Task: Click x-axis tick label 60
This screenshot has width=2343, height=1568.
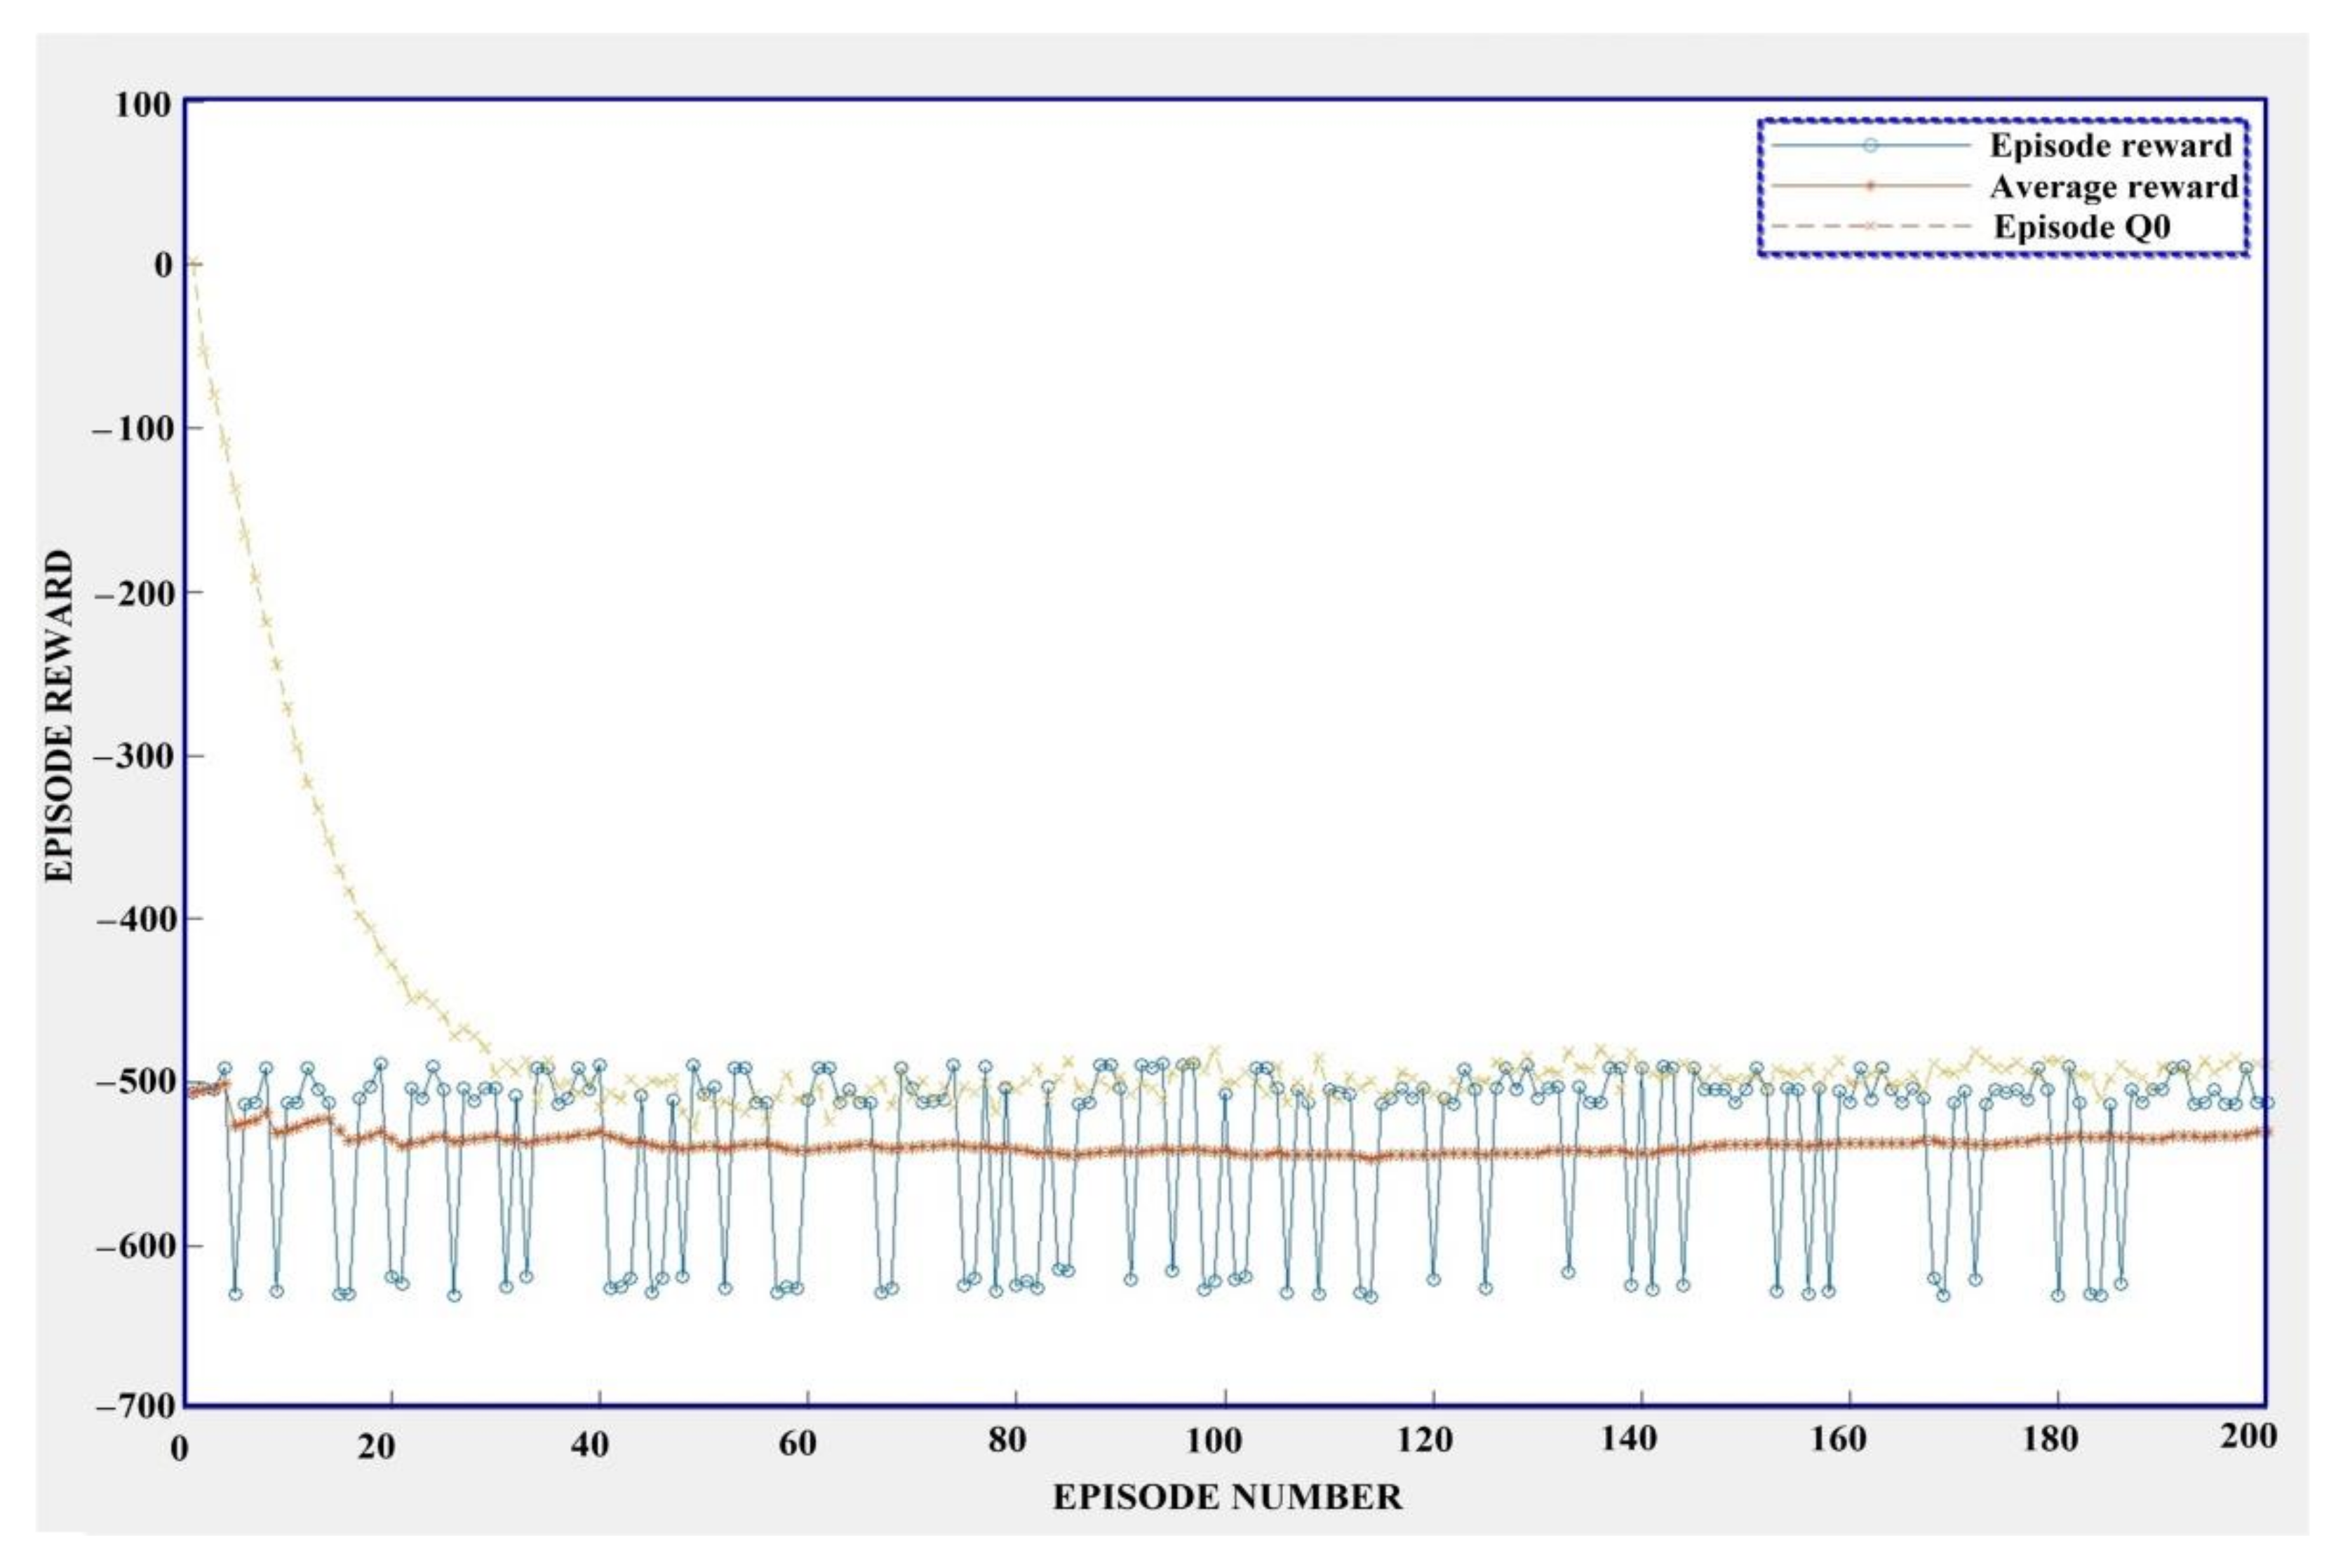Action: coord(798,1443)
